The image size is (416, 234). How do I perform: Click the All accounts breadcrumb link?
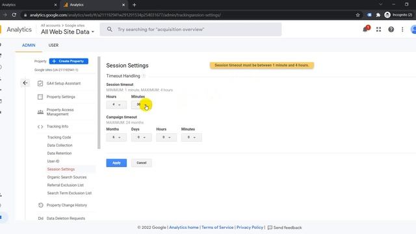point(51,25)
